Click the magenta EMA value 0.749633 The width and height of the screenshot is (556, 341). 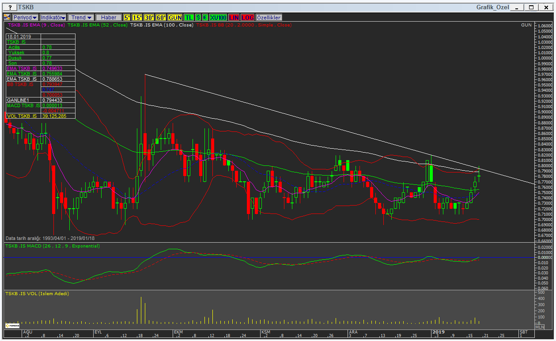click(x=52, y=68)
